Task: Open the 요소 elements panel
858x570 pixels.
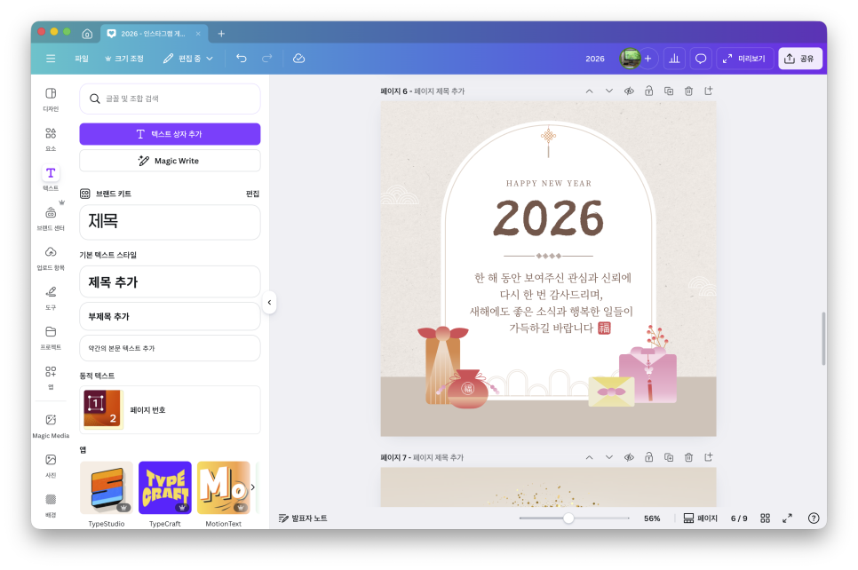Action: point(51,139)
